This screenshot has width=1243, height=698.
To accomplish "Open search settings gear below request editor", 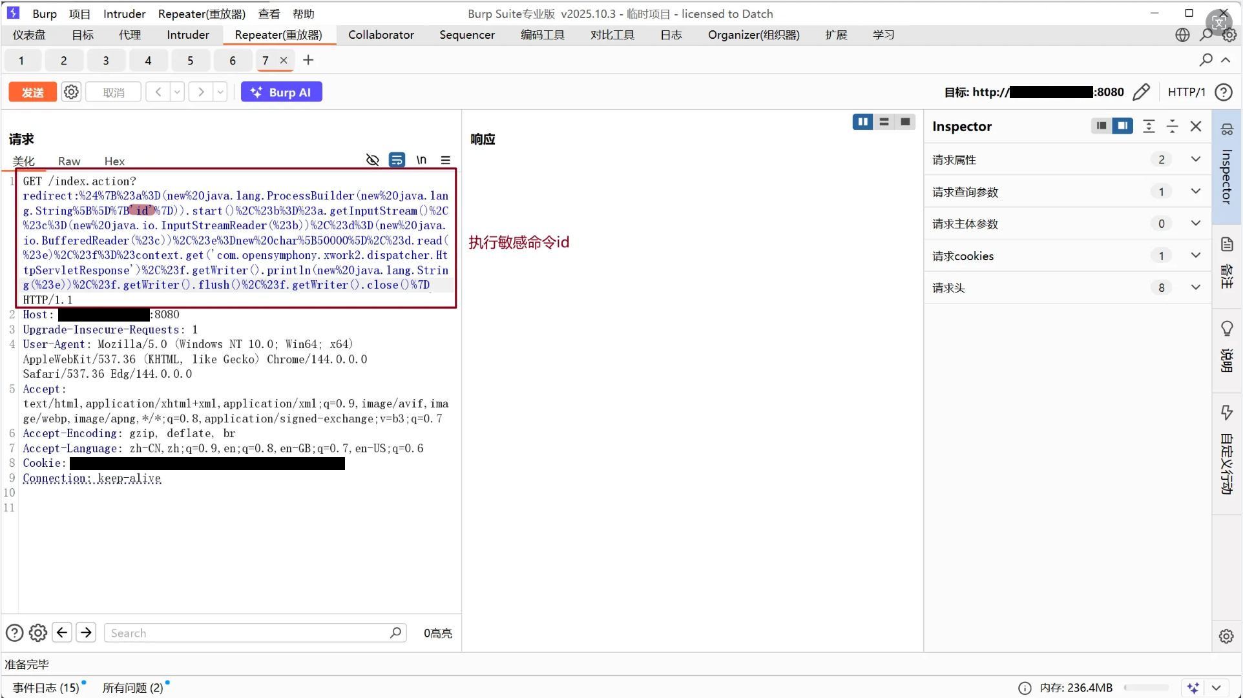I will (x=38, y=633).
